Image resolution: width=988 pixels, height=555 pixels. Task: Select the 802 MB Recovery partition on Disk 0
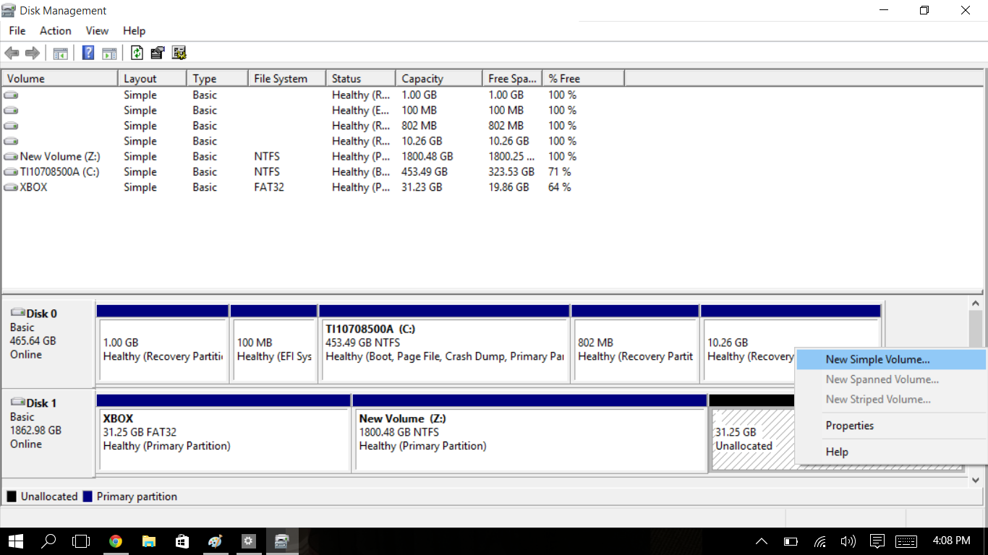(635, 343)
